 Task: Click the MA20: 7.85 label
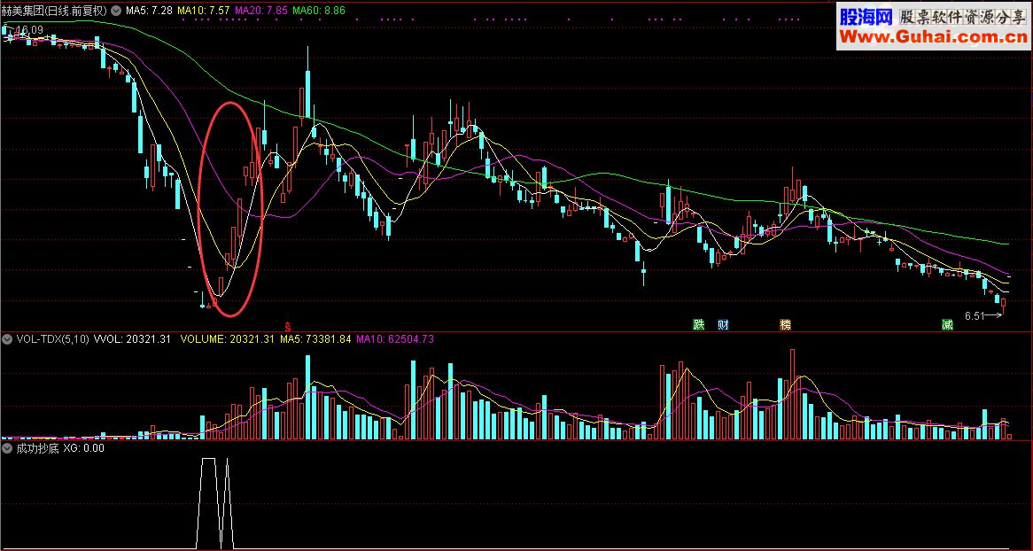pos(260,11)
